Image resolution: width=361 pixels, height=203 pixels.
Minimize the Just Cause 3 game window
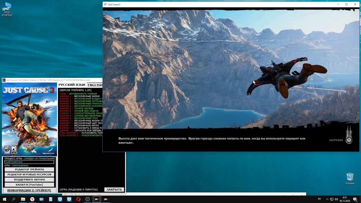338,5
